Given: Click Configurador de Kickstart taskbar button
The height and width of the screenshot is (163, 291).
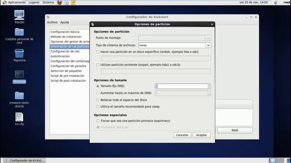Looking at the screenshot, I should coord(25,160).
